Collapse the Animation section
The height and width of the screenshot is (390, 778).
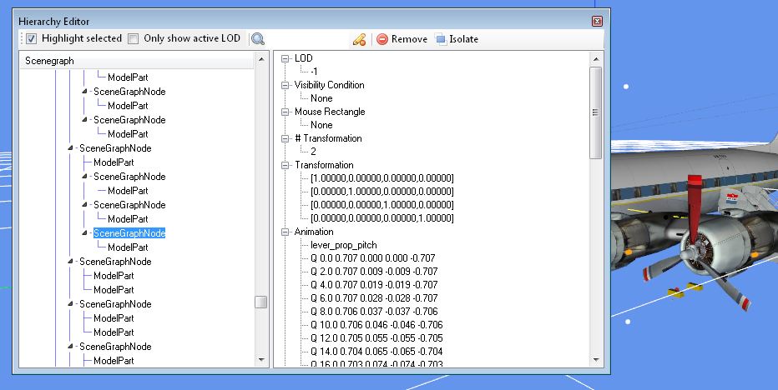[285, 232]
